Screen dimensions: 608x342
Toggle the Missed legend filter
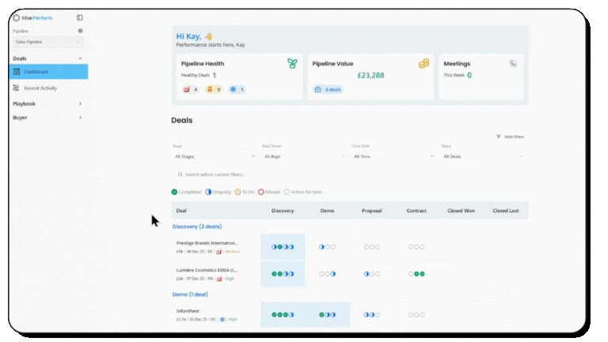pyautogui.click(x=269, y=192)
